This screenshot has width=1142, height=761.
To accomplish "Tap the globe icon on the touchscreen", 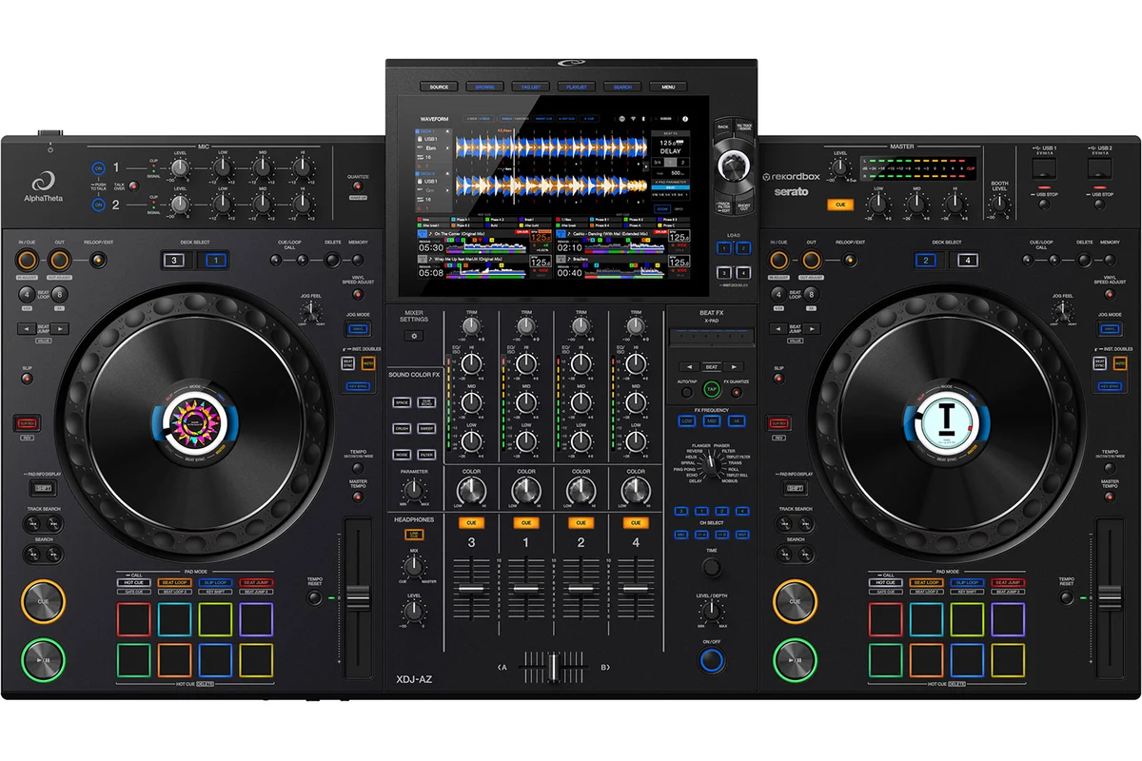I will click(x=621, y=119).
